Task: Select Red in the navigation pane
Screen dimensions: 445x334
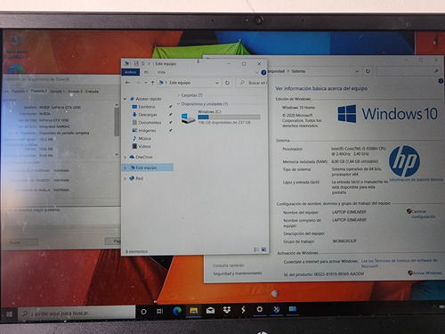Action: click(x=136, y=178)
